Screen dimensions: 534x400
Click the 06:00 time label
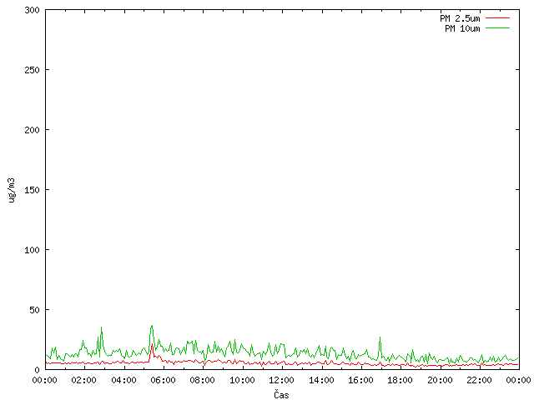pyautogui.click(x=164, y=380)
